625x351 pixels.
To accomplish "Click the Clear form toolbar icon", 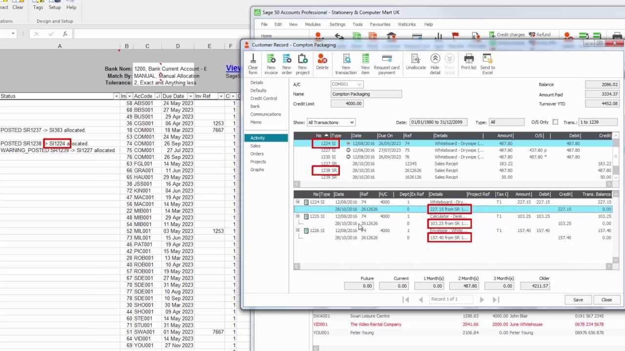I will coord(253,64).
